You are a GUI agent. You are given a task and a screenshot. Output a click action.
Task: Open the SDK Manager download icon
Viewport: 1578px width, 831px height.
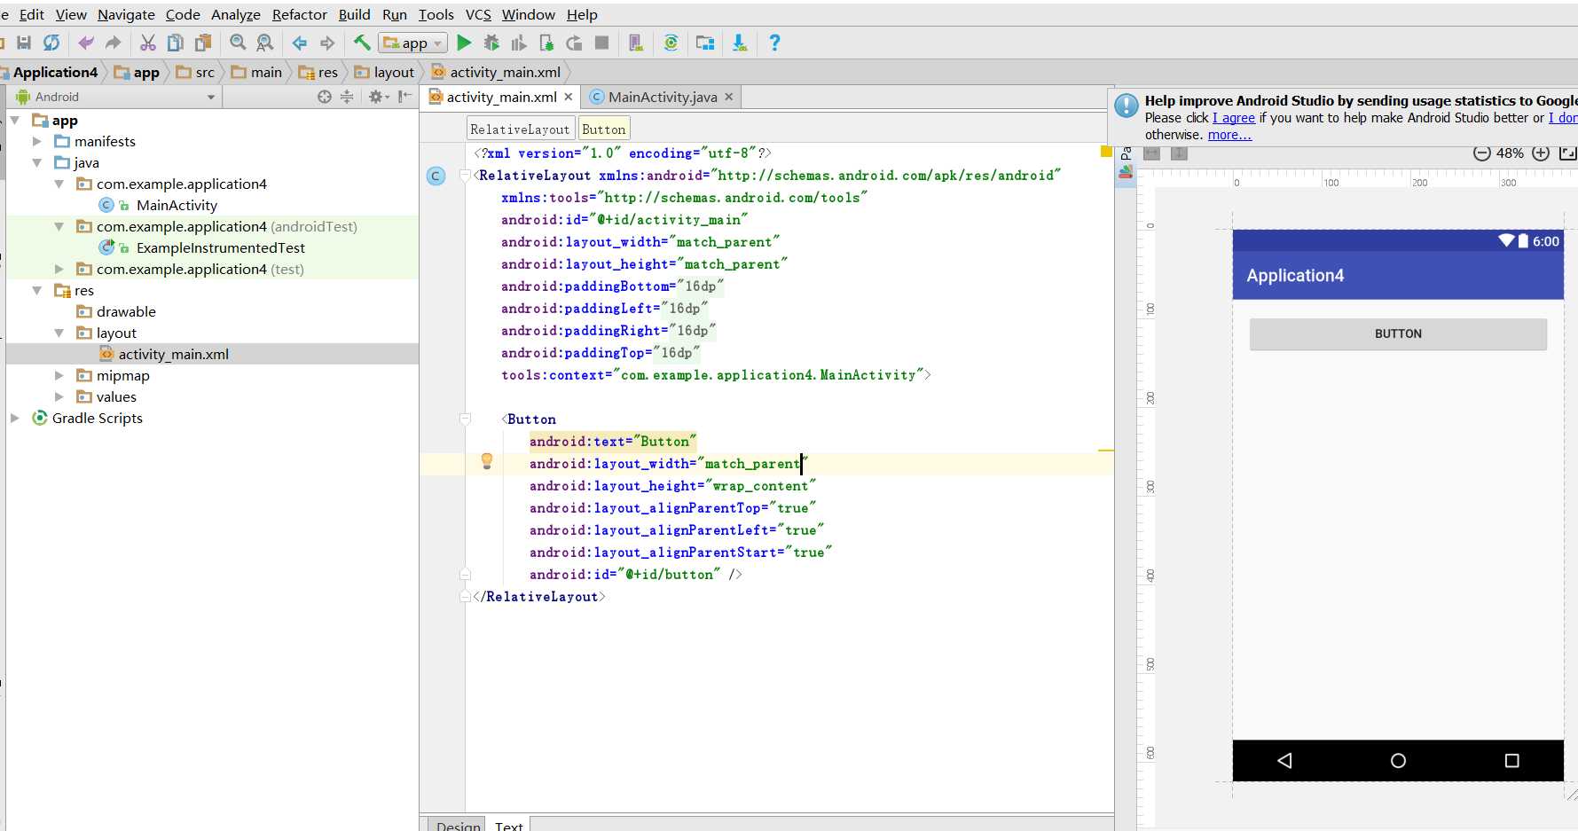[x=740, y=43]
